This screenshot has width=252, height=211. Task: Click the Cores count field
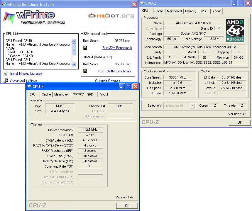tap(215, 105)
